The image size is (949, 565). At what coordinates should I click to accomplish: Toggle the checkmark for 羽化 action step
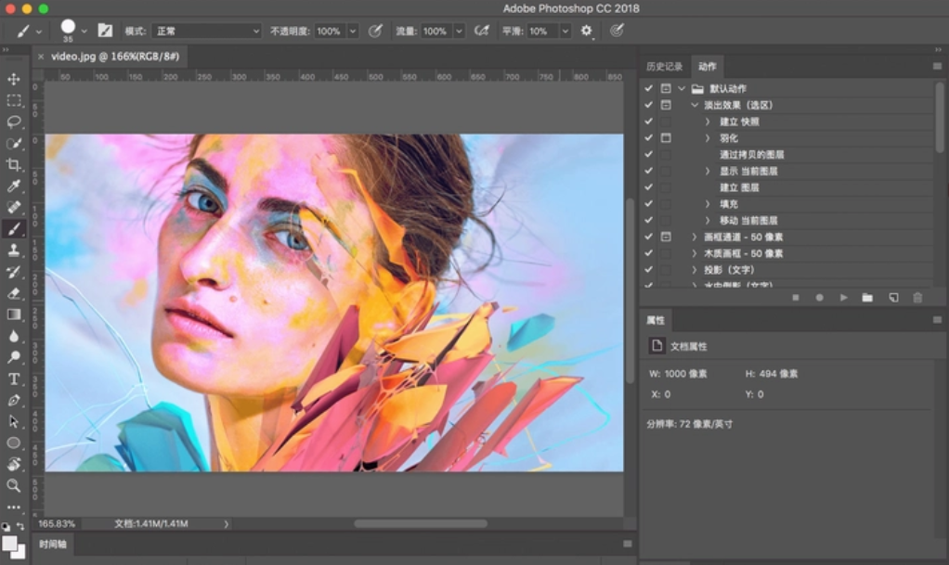click(648, 138)
